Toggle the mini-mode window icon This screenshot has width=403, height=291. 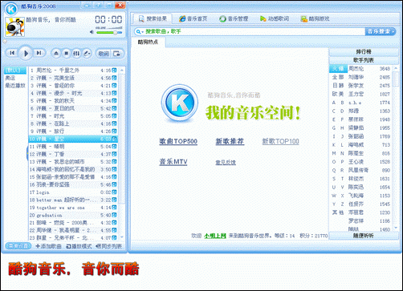[116, 54]
